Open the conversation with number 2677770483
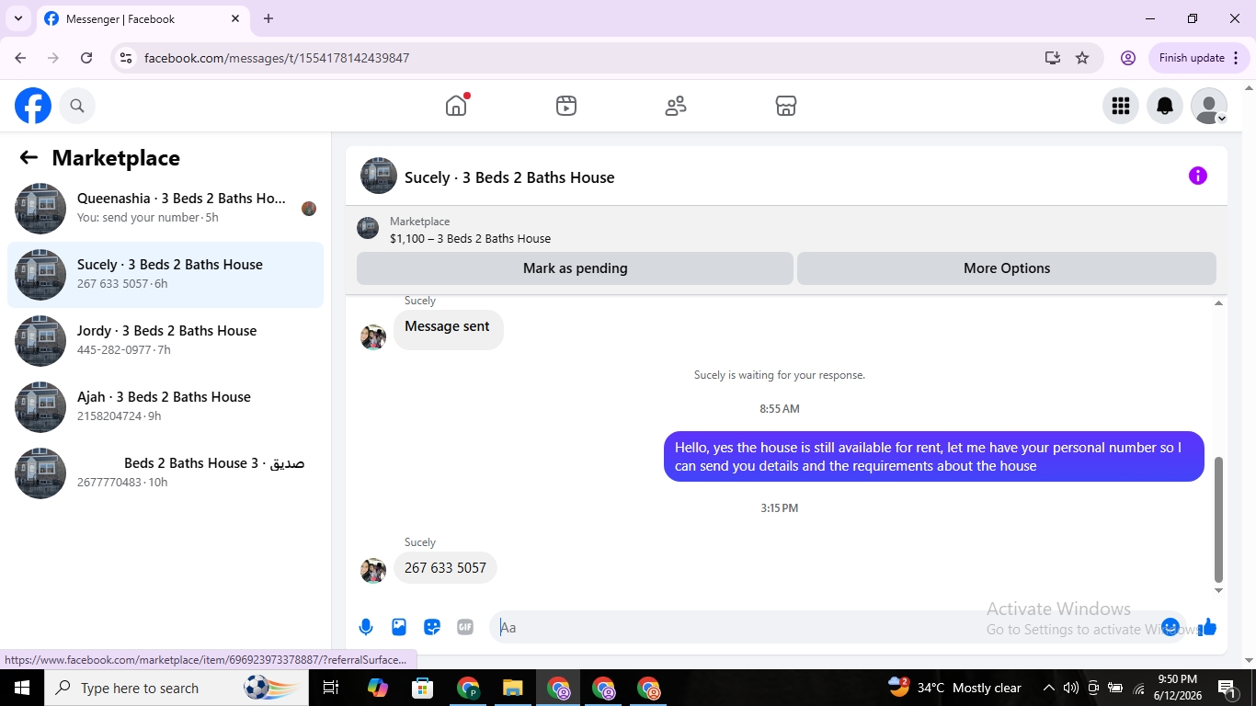 (x=166, y=473)
